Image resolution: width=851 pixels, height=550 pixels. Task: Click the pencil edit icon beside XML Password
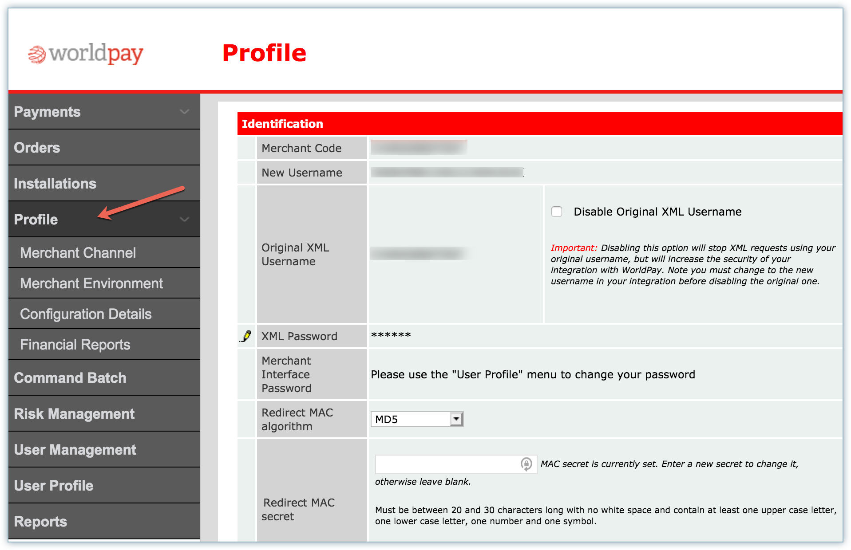[x=246, y=336]
